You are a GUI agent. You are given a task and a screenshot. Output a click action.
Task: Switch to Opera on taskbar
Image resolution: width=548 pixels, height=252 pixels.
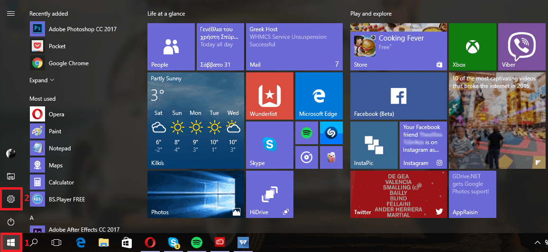150,242
